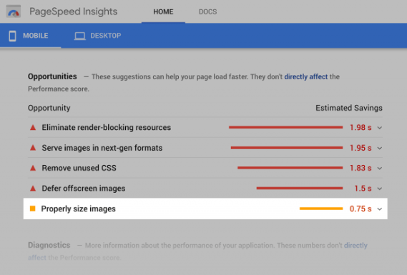Click red triangle beside Defer offscreen images
The image size is (407, 275).
[33, 188]
